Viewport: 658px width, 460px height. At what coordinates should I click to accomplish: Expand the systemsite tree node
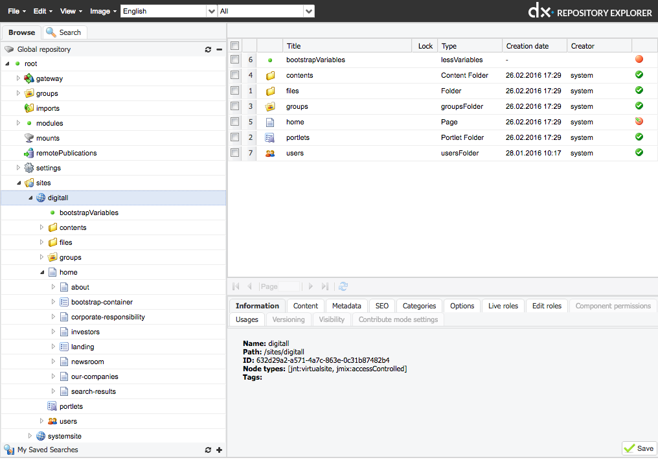(30, 435)
